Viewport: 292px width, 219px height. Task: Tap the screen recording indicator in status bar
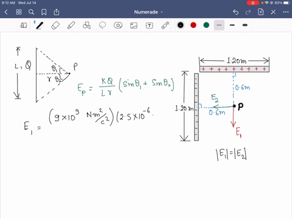253,3
